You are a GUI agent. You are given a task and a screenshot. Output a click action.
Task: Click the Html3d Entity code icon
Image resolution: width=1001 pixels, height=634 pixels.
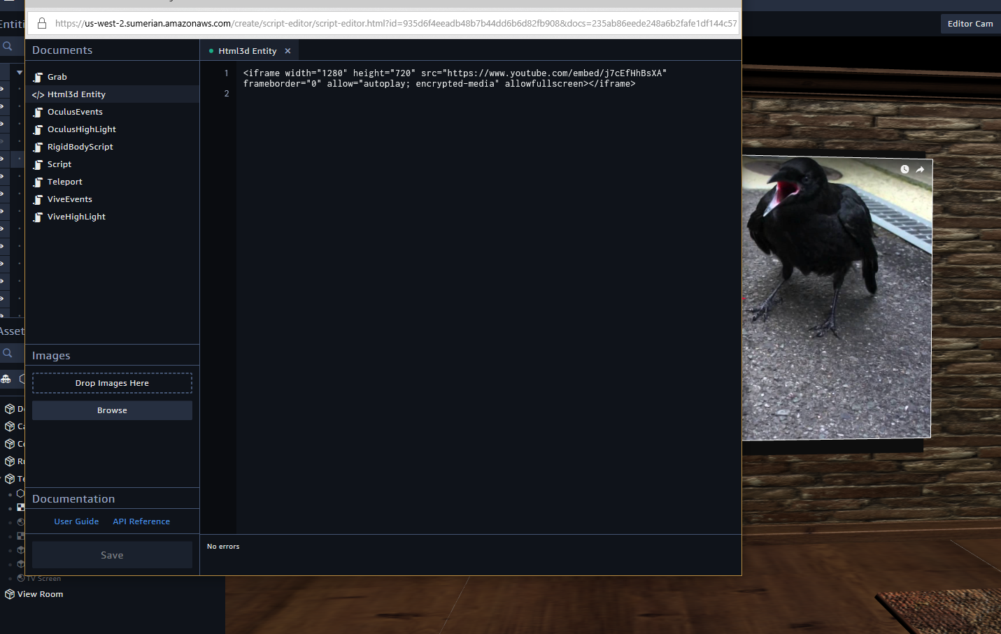38,94
